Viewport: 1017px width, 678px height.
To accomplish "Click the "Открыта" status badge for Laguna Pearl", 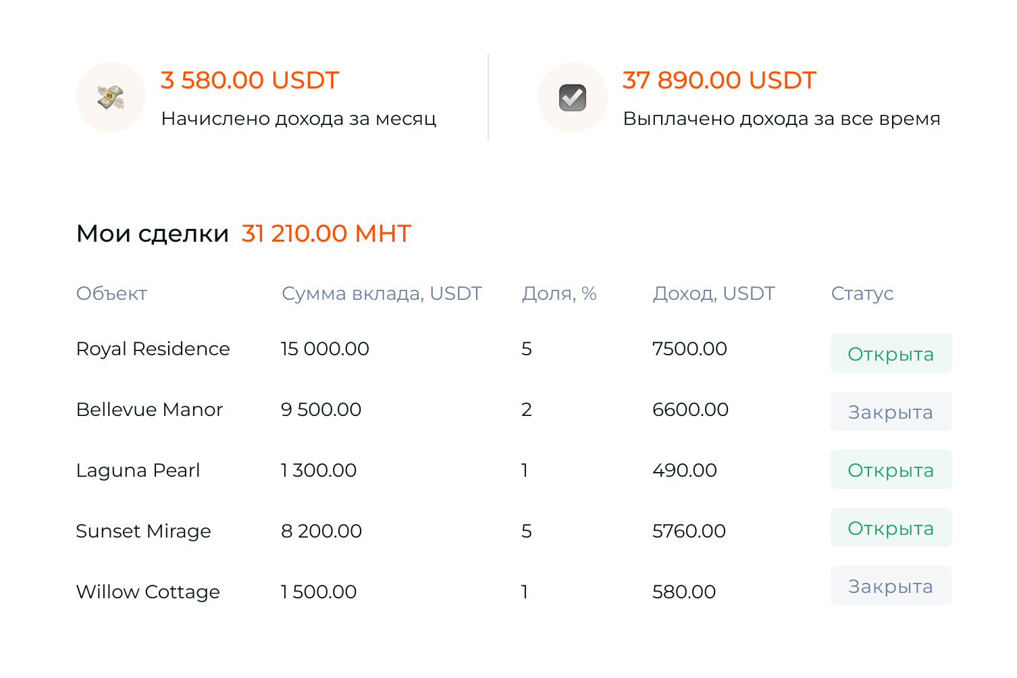I will click(890, 469).
